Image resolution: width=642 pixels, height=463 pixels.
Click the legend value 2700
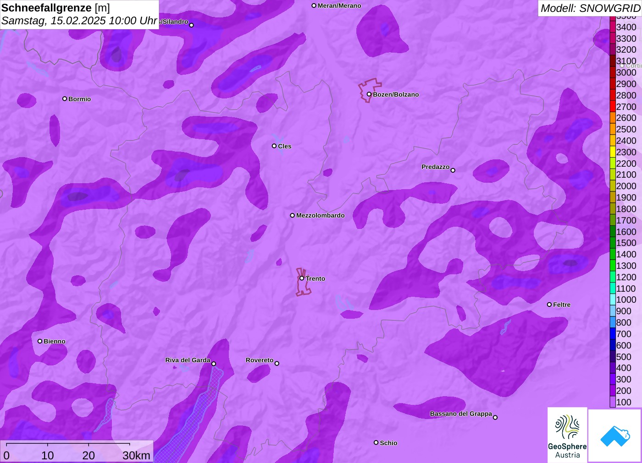(626, 107)
